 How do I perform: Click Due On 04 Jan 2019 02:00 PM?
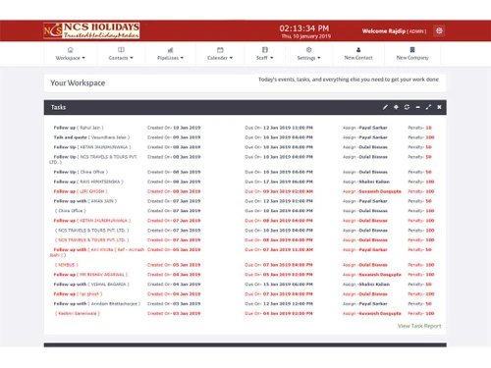pos(279,313)
